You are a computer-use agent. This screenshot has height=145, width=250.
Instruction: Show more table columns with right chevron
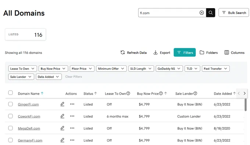[244, 93]
